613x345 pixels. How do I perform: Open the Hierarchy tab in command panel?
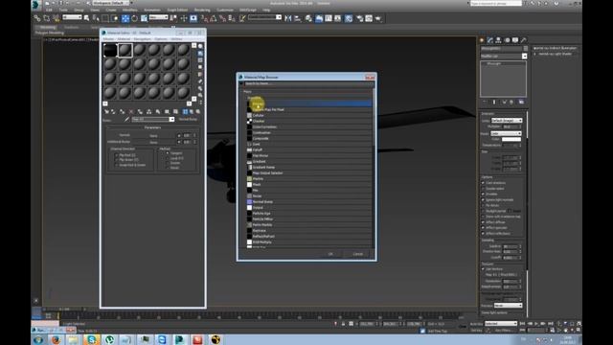498,40
